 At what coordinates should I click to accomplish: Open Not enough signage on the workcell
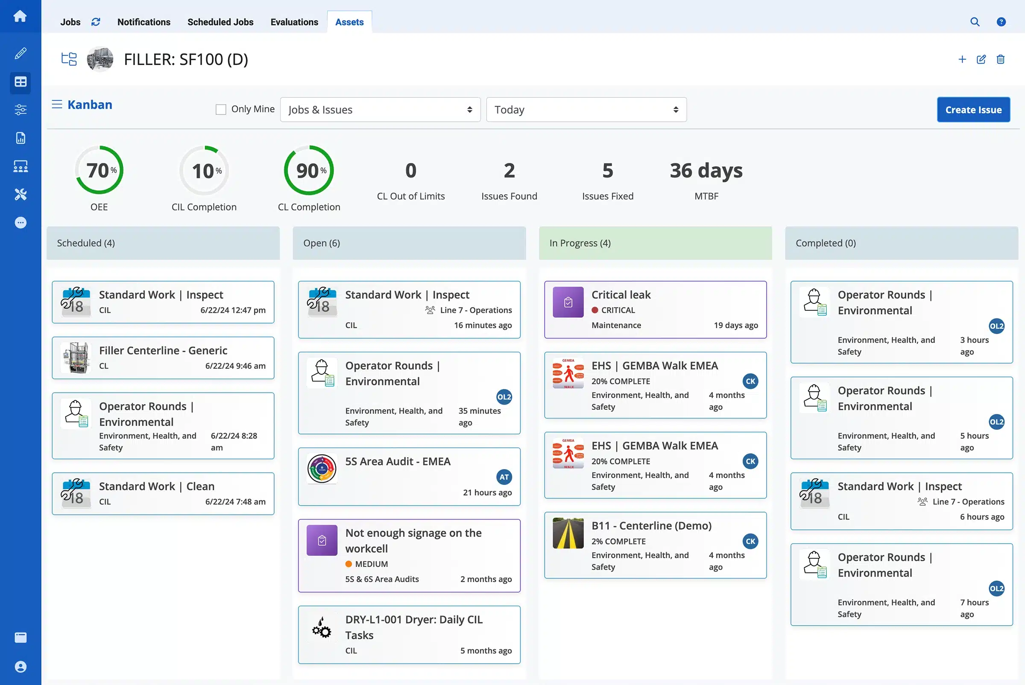tap(409, 556)
